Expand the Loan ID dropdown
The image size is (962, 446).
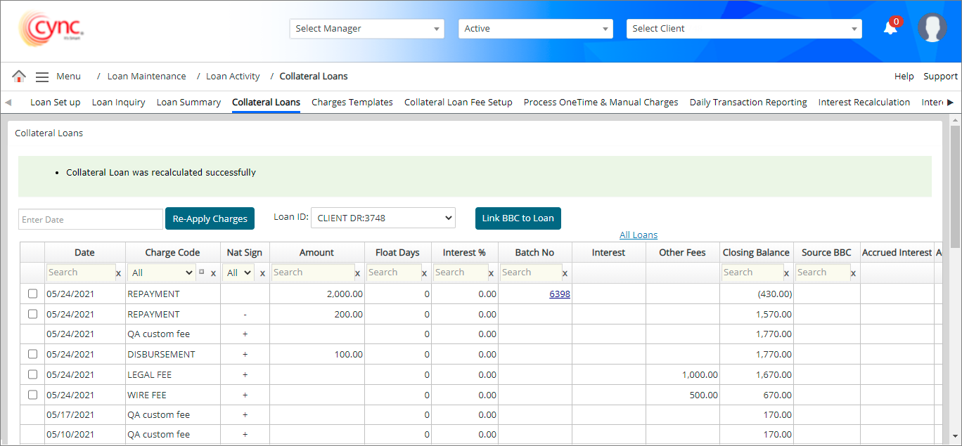coord(383,218)
